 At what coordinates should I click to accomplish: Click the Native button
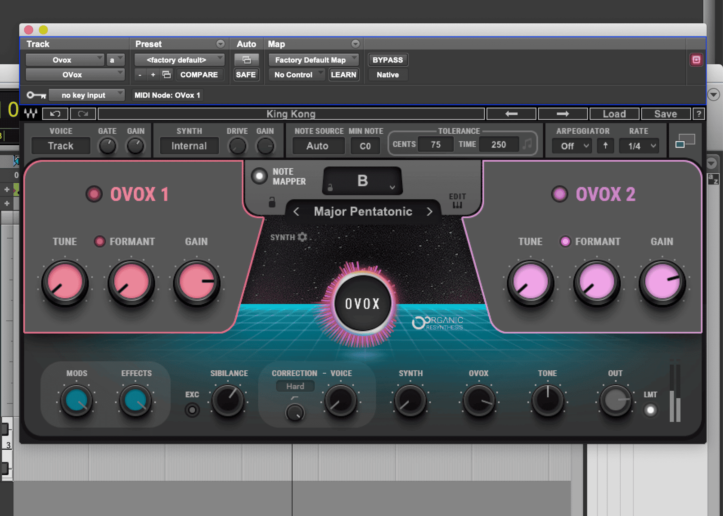tap(388, 74)
